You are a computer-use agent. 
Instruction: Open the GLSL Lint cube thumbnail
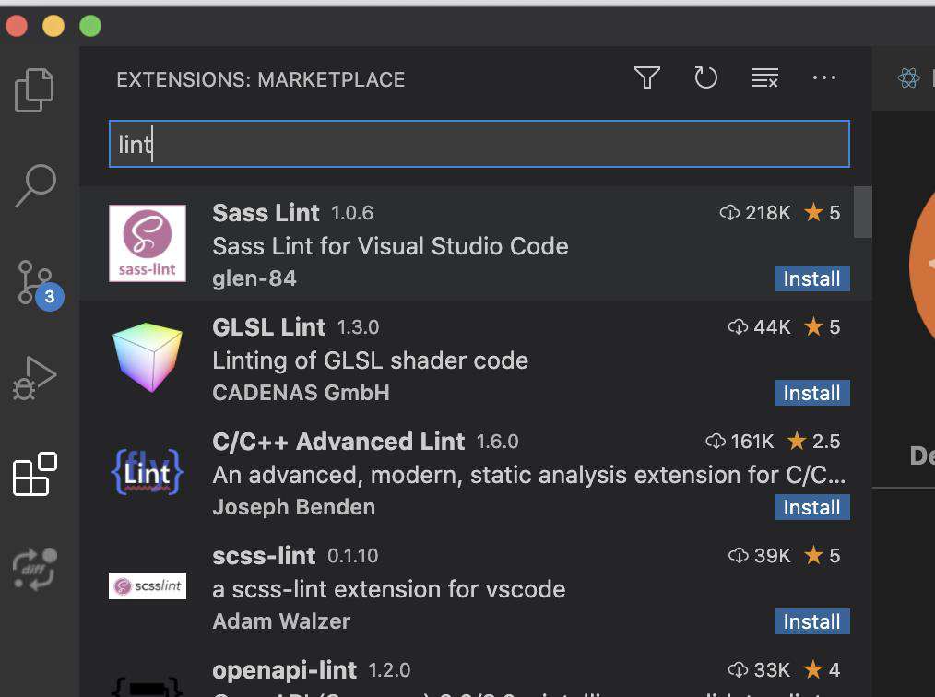tap(148, 357)
